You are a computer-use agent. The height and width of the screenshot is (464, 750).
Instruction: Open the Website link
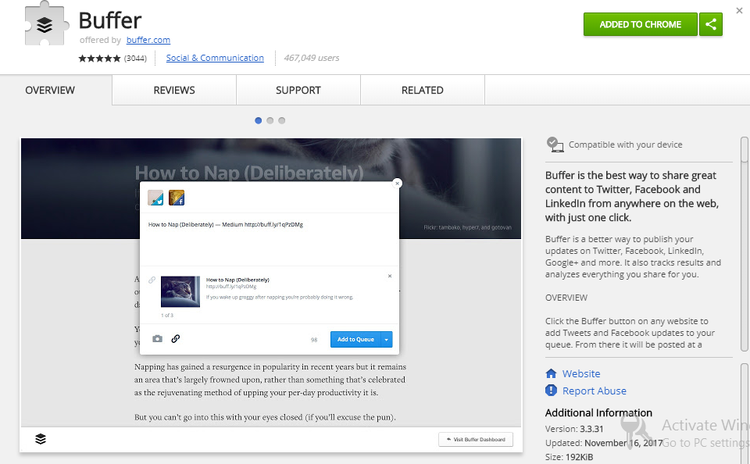click(581, 373)
